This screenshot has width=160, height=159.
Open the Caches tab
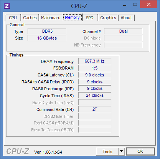30,18
